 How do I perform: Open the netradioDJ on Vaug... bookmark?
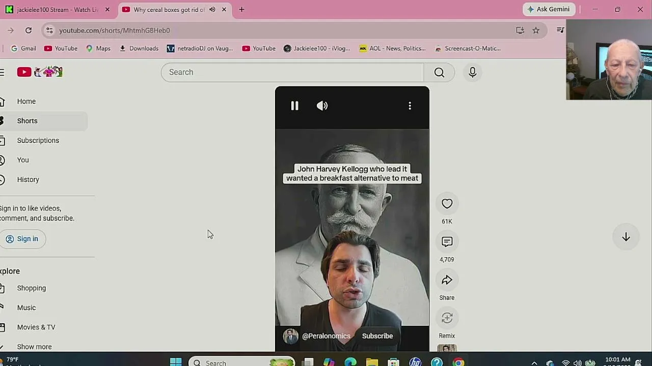pyautogui.click(x=200, y=48)
